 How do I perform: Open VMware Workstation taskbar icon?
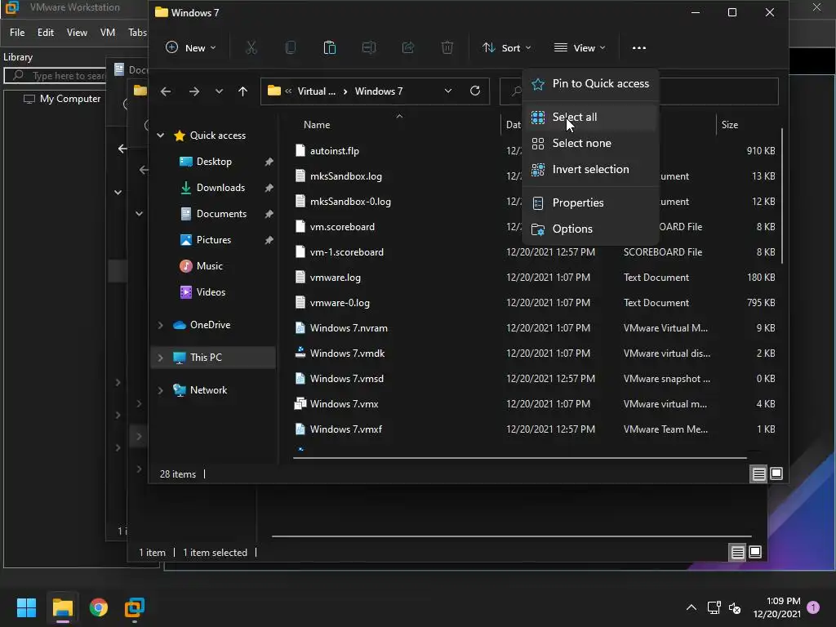pos(135,607)
